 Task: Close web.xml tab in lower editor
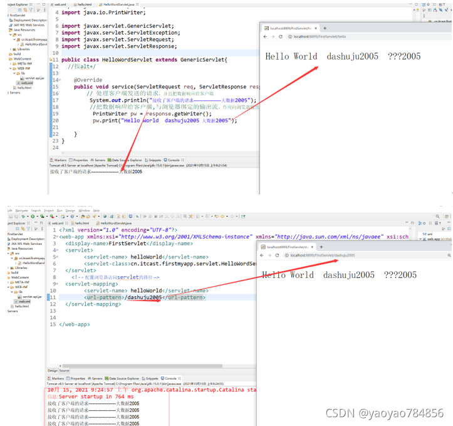(x=67, y=223)
